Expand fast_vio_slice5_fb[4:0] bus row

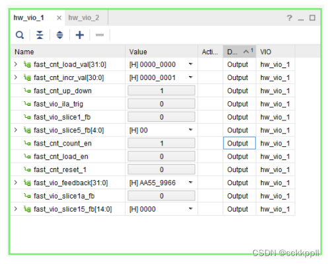pyautogui.click(x=16, y=130)
